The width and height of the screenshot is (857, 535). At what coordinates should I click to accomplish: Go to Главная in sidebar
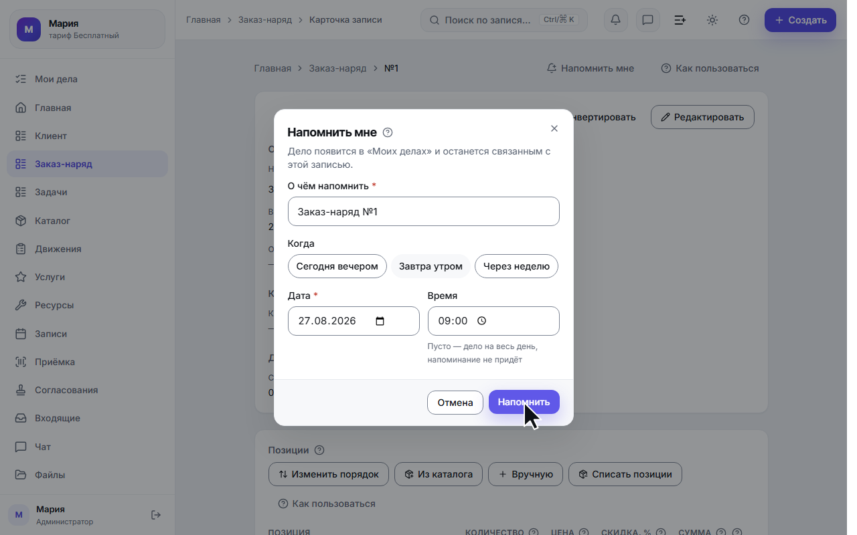pos(87,108)
